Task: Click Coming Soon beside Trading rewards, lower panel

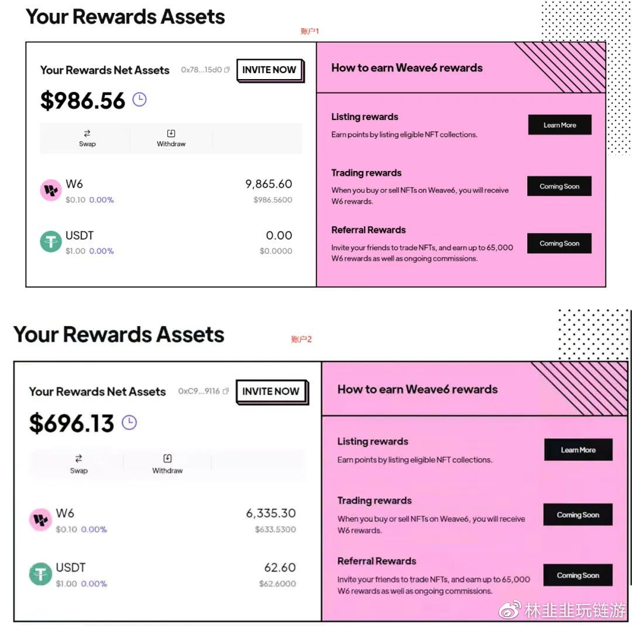Action: 578,515
